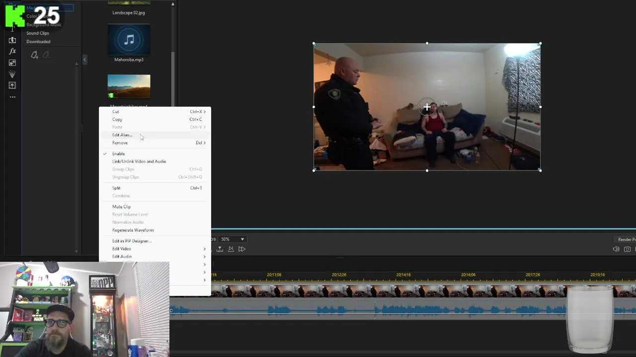This screenshot has height=357, width=636.
Task: Click timeline ruler marker 20;19;16
Action: coord(597,275)
